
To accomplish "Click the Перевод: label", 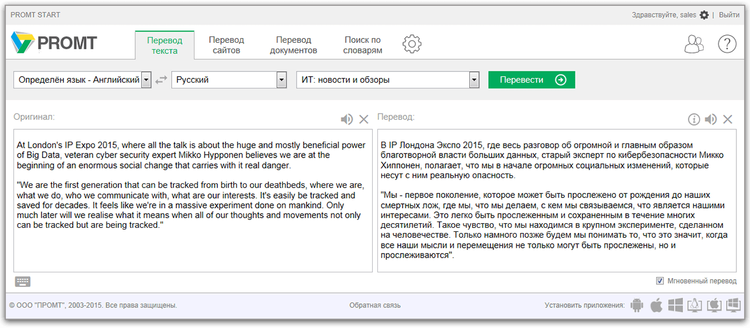I will [x=396, y=117].
